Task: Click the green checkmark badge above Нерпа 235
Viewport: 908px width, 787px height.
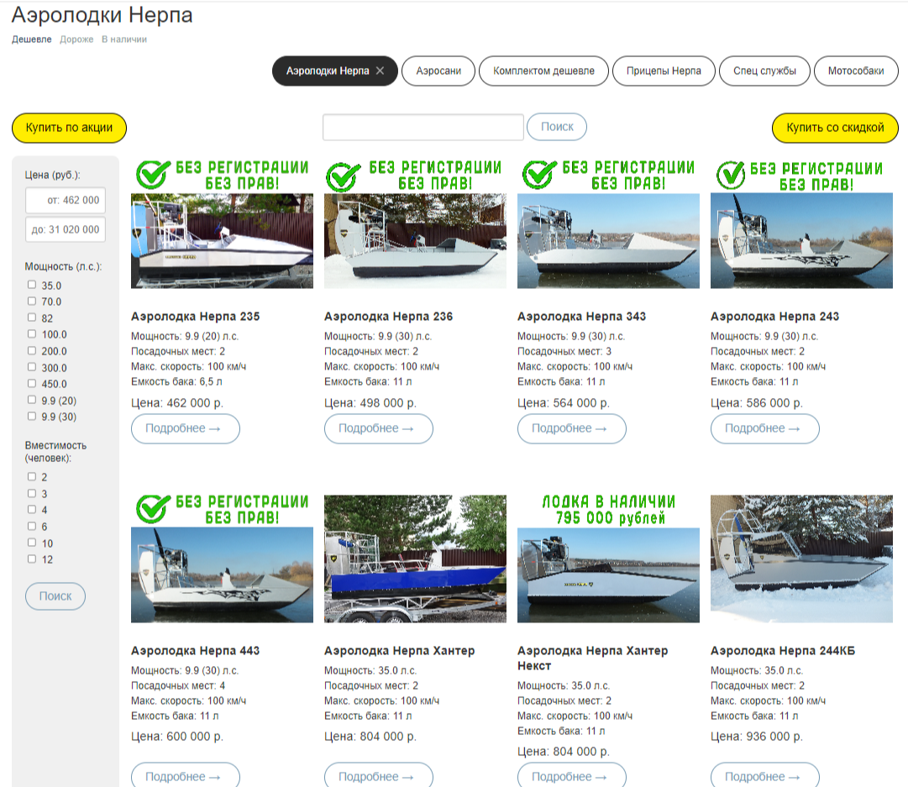Action: [x=153, y=175]
